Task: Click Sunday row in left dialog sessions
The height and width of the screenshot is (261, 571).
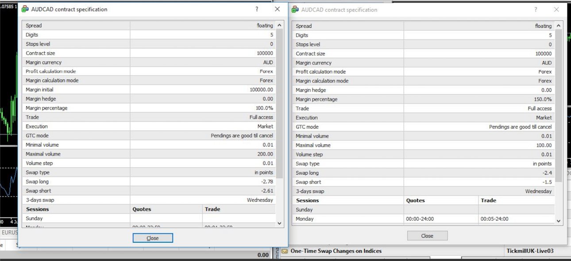Action: click(149, 219)
